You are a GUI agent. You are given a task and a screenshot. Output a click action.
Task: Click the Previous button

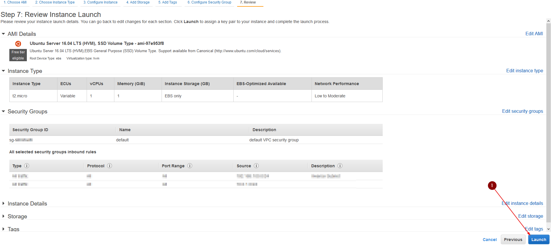(513, 240)
